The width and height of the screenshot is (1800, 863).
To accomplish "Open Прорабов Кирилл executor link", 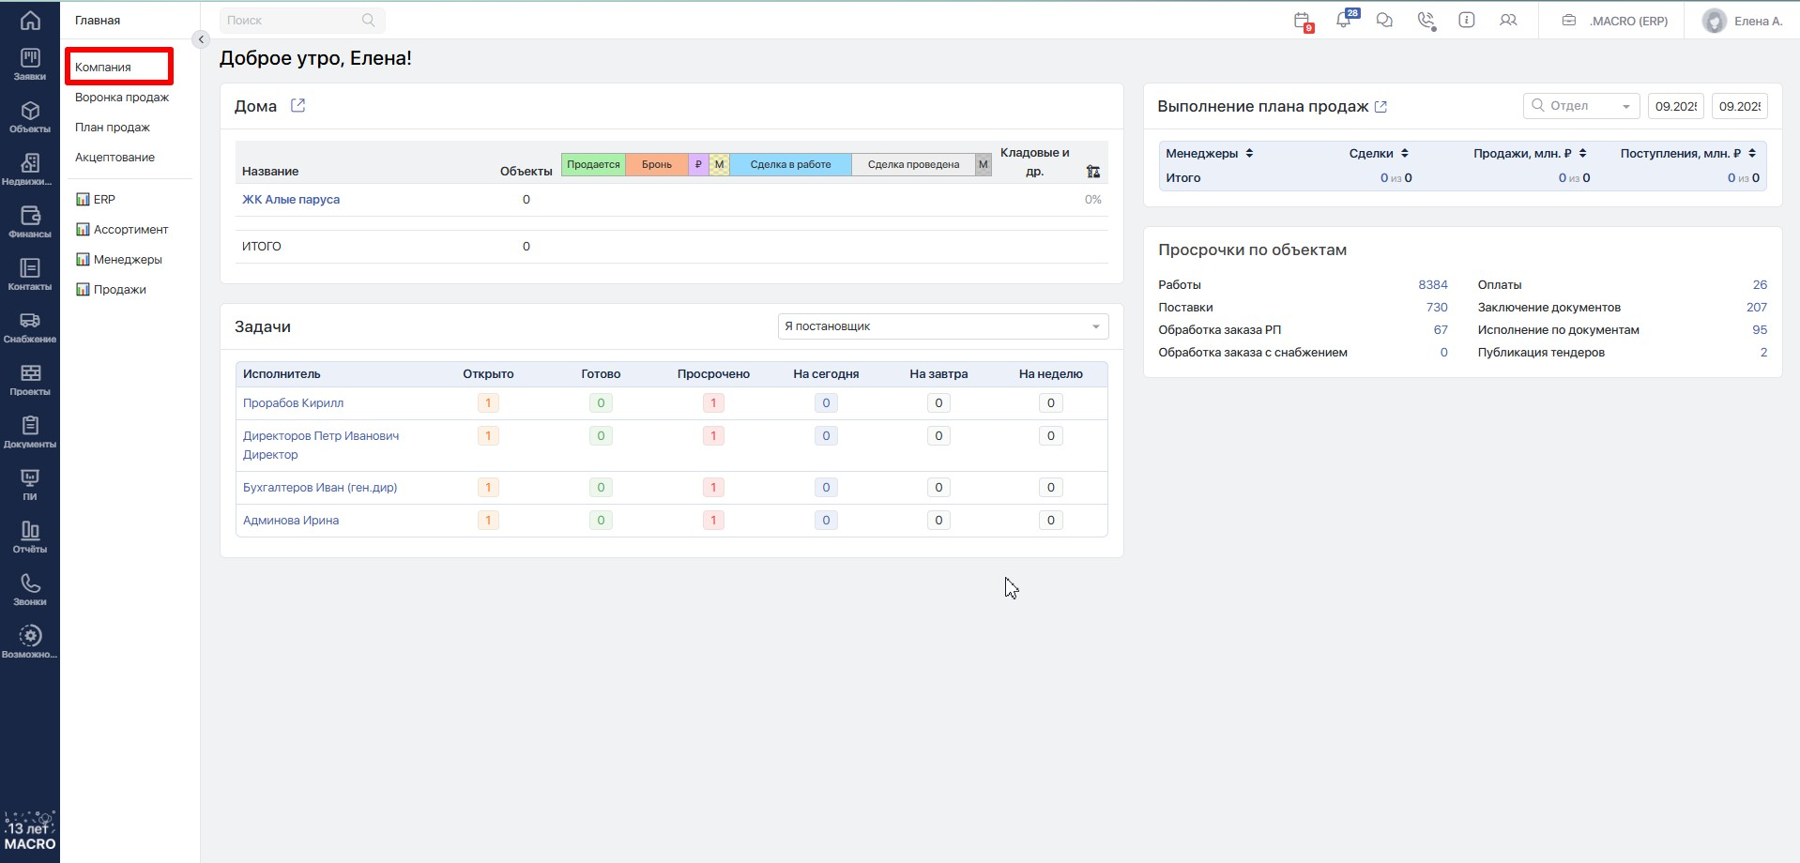I will pyautogui.click(x=293, y=403).
